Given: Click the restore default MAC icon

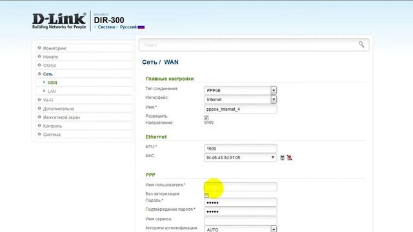Looking at the screenshot, I should tap(290, 157).
